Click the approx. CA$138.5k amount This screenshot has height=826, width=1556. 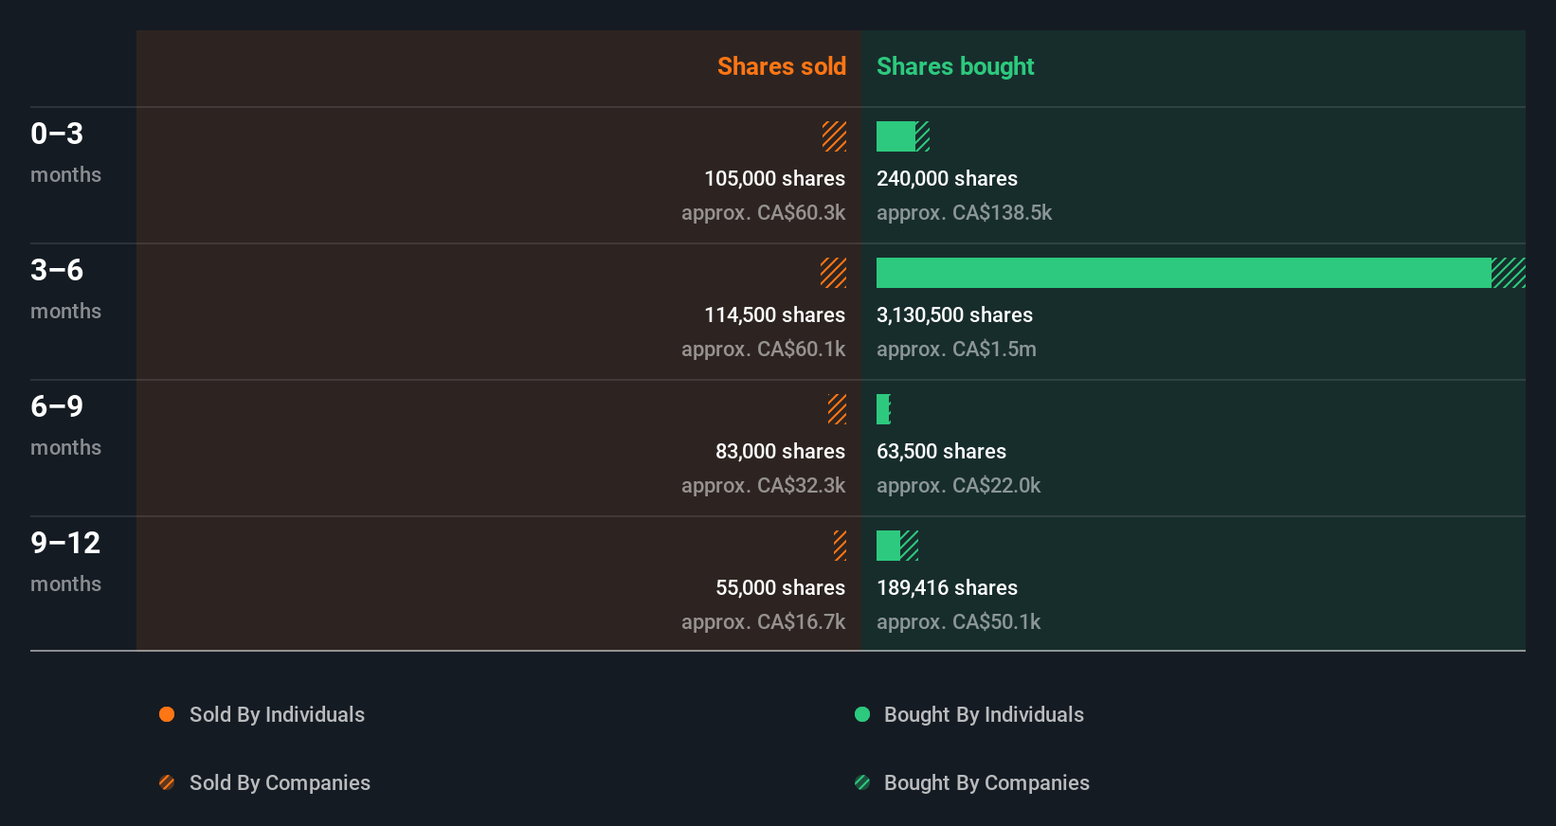point(964,213)
